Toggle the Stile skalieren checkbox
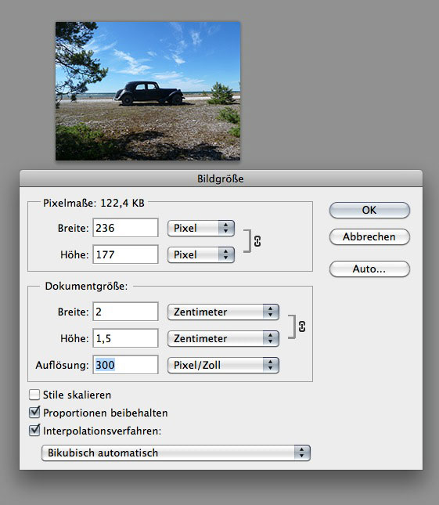 point(34,395)
